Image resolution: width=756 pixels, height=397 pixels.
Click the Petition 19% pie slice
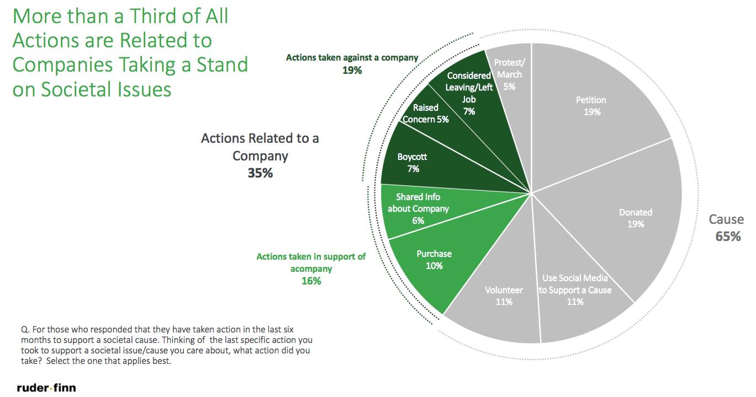coord(591,106)
